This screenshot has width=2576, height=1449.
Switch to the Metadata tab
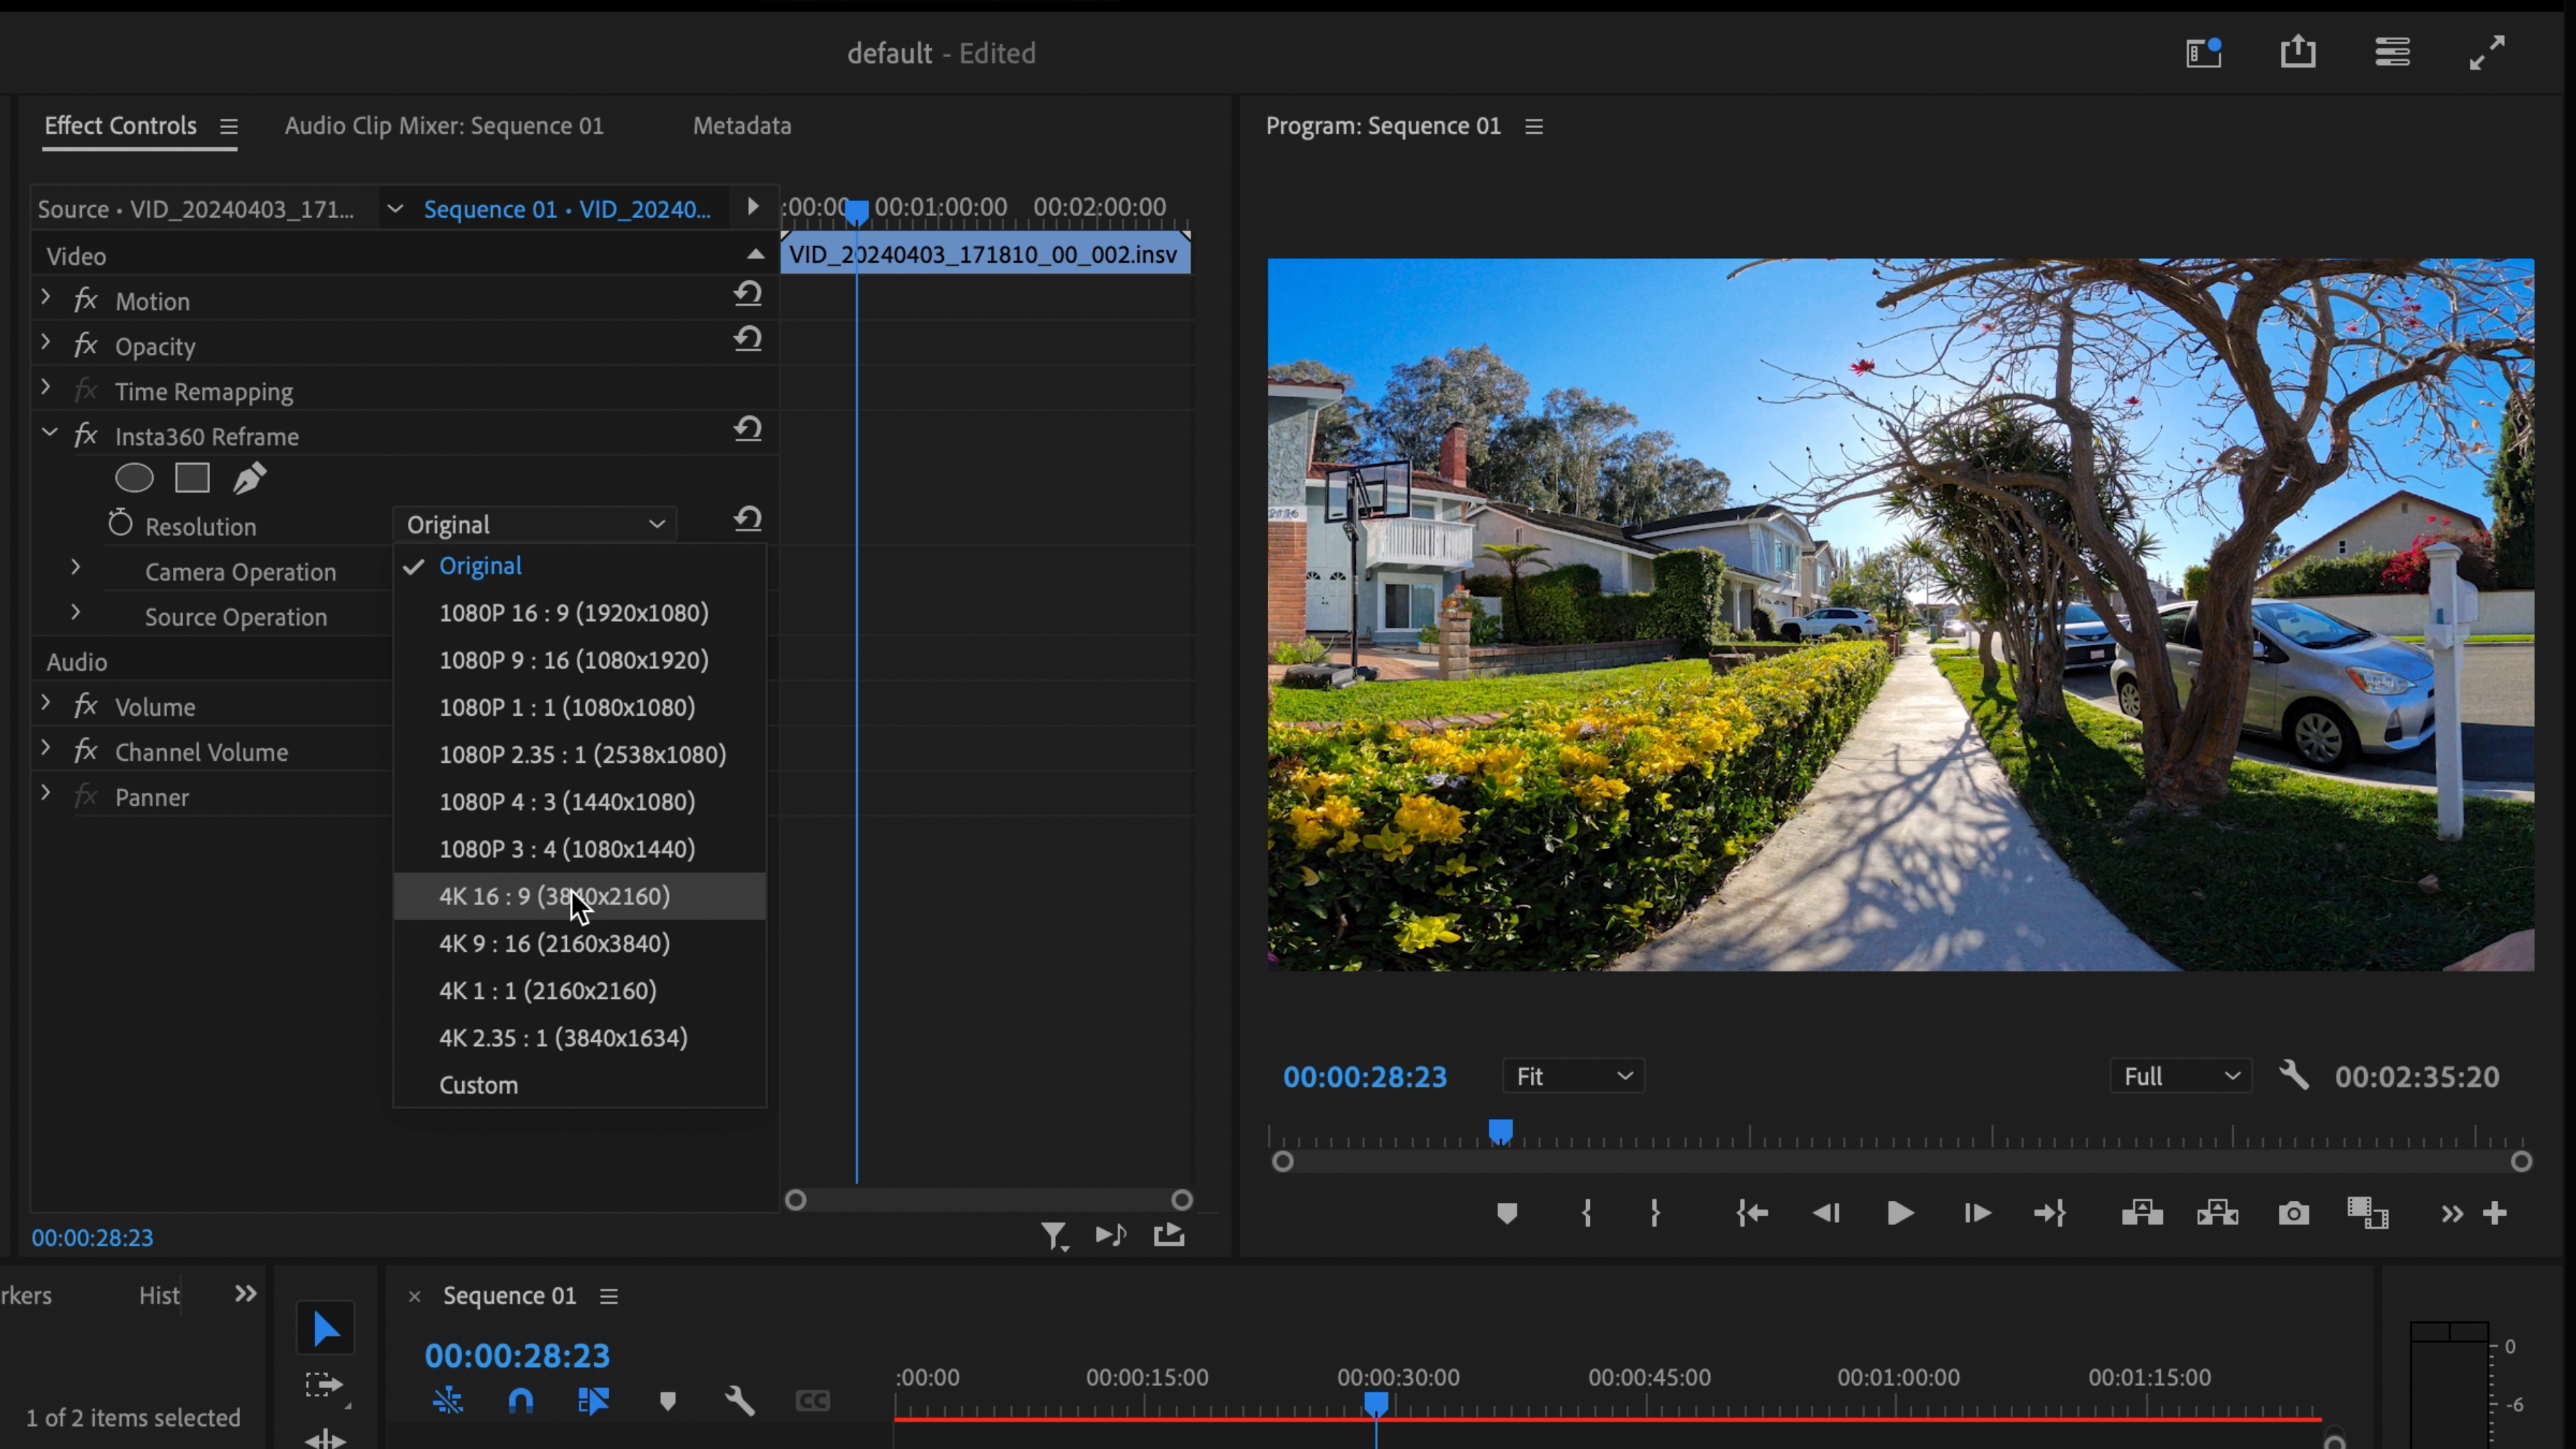pos(741,126)
